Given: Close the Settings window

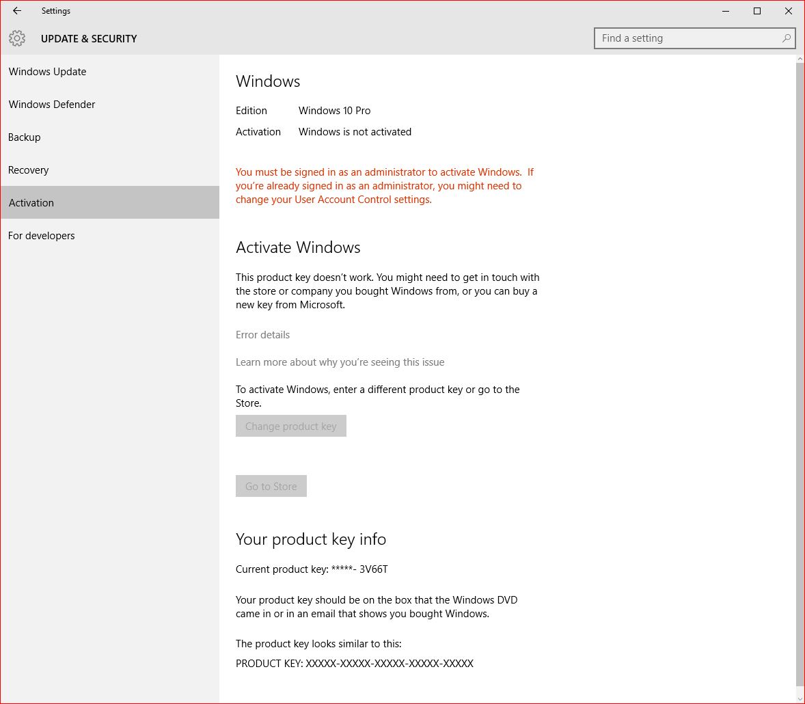Looking at the screenshot, I should (788, 11).
